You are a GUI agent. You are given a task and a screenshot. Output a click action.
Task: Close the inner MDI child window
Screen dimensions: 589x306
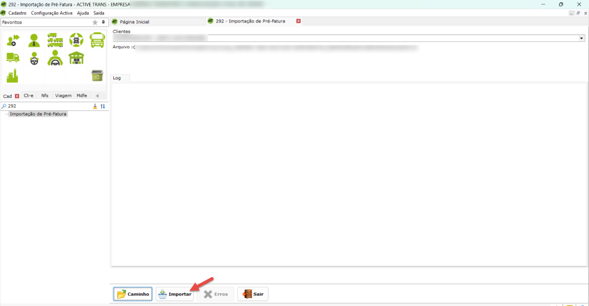[x=585, y=13]
